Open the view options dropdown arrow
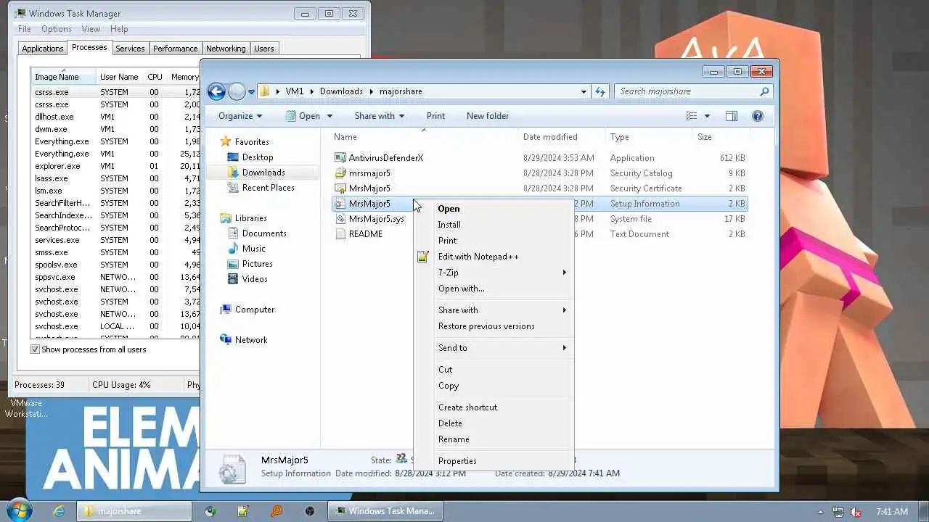929x522 pixels. (x=707, y=116)
